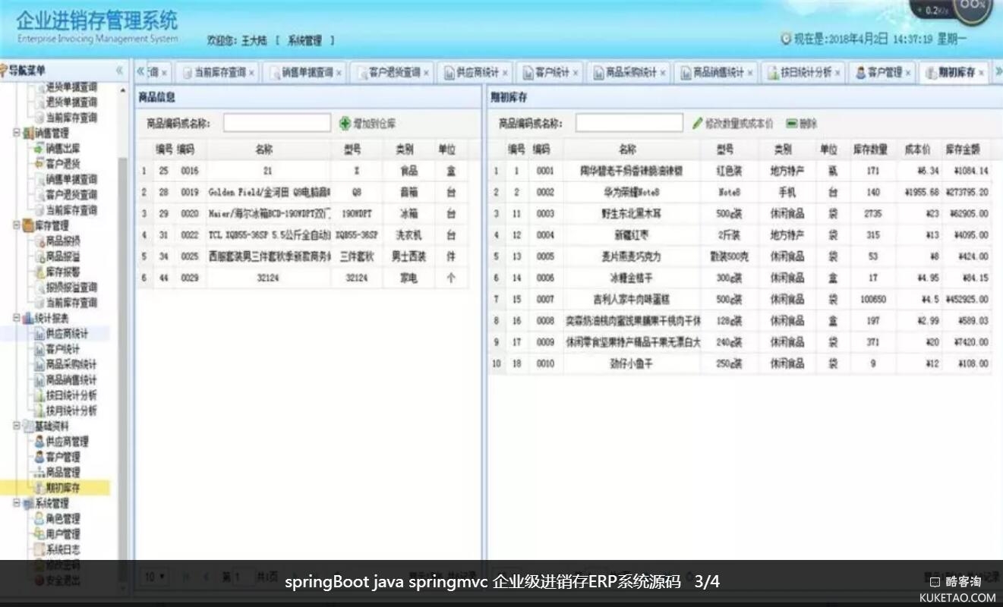Focus the 期初库存 panel search field
This screenshot has height=607, width=1003.
629,123
